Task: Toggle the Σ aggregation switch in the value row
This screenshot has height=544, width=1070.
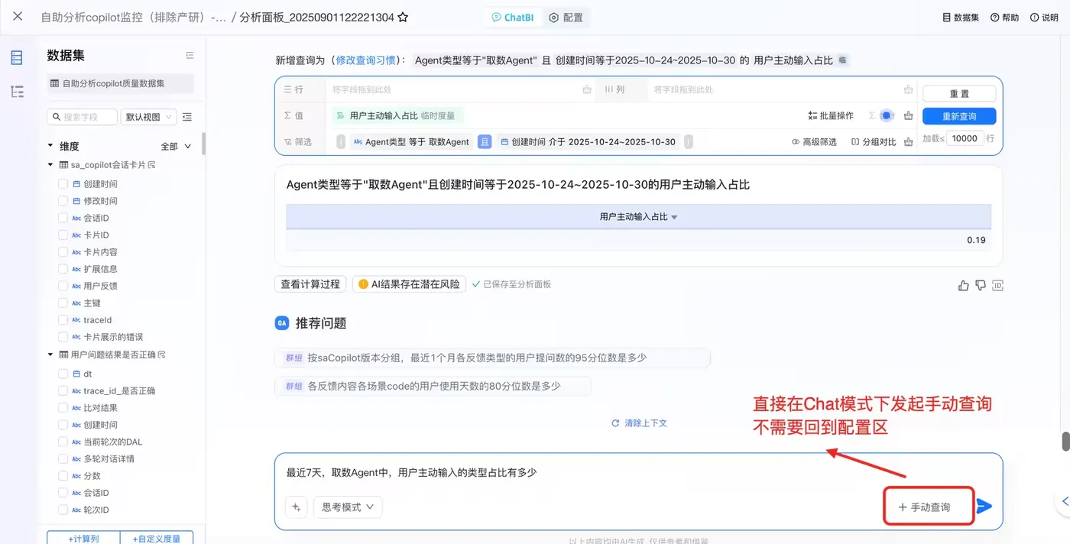Action: pos(886,116)
